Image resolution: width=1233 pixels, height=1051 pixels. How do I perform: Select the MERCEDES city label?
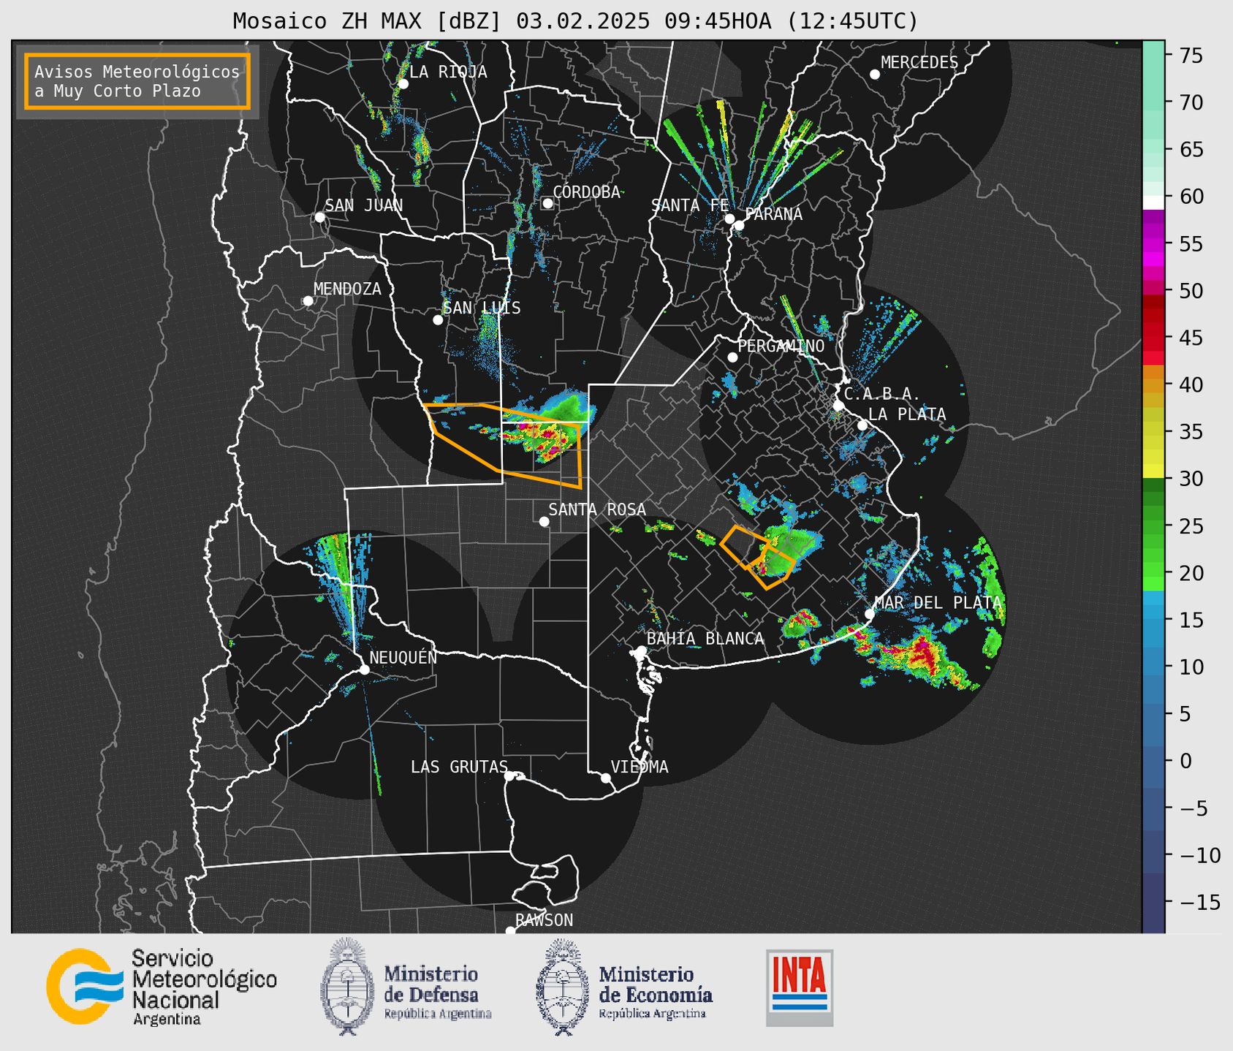919,63
